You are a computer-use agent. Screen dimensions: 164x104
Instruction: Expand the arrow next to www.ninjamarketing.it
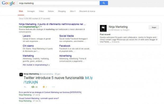(41, 27)
